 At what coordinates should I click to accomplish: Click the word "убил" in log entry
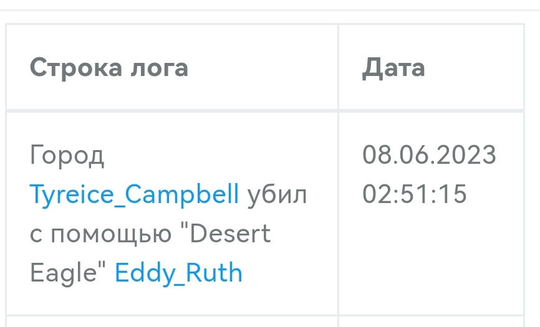point(277,195)
